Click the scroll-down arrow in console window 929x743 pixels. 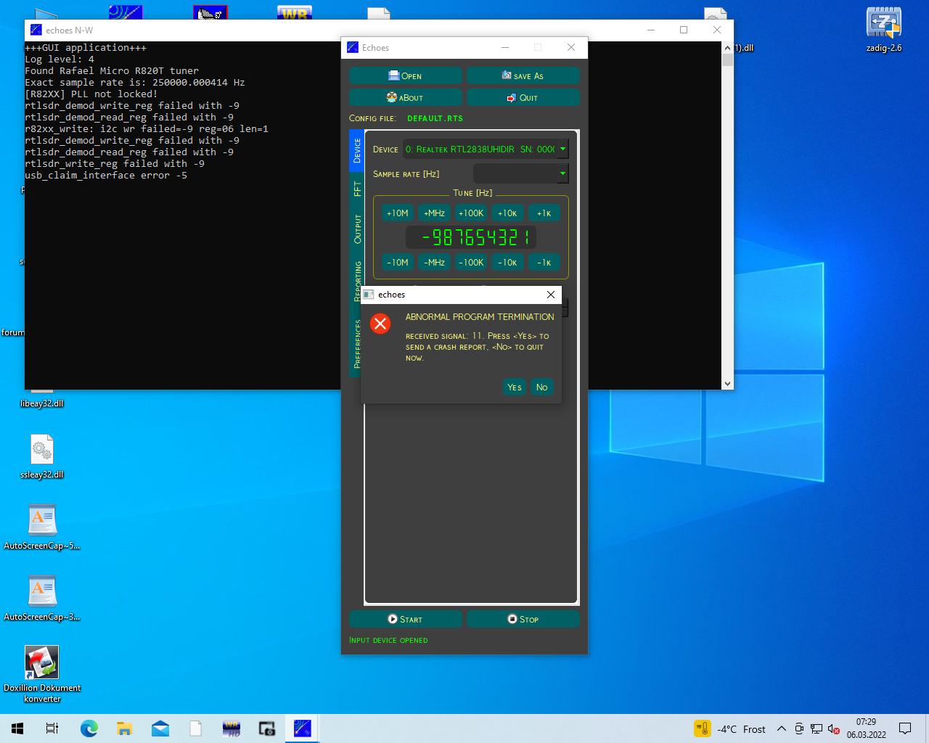point(727,383)
